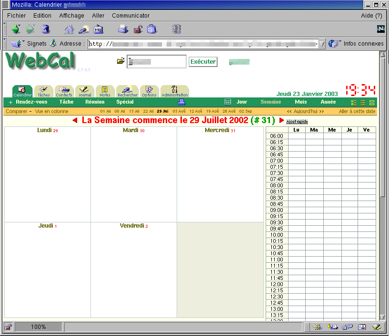The width and height of the screenshot is (389, 336).
Task: Click the Infos connexes icon
Action: [x=334, y=44]
